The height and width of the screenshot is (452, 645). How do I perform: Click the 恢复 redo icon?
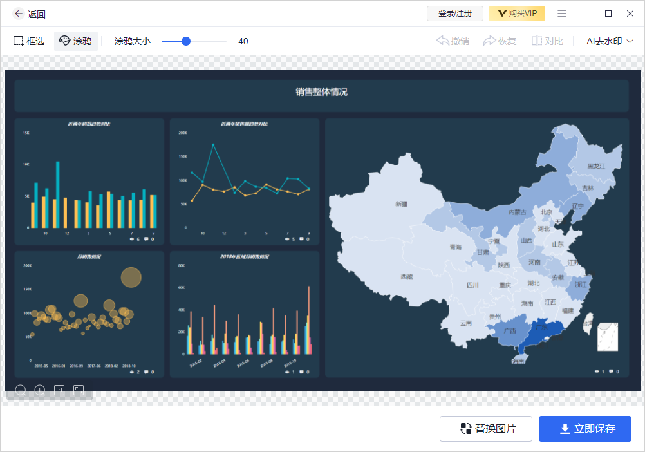pos(500,41)
